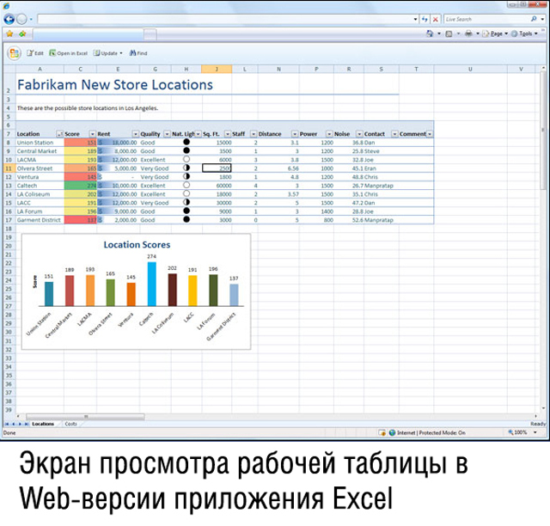The height and width of the screenshot is (526, 550).
Task: Select column J header
Action: (217, 69)
